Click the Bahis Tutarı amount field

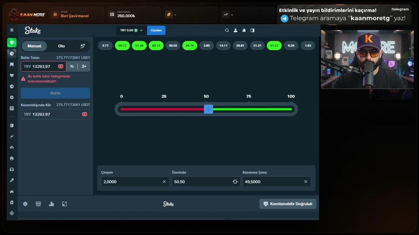[x=44, y=66]
